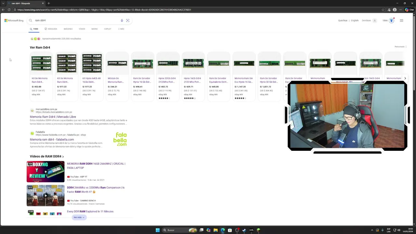This screenshot has height=234, width=416.
Task: Expand more videos with 'Ver más'
Action: [79, 217]
